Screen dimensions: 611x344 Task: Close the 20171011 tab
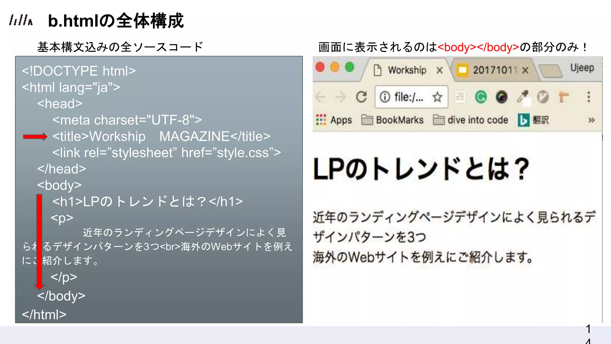pyautogui.click(x=525, y=70)
